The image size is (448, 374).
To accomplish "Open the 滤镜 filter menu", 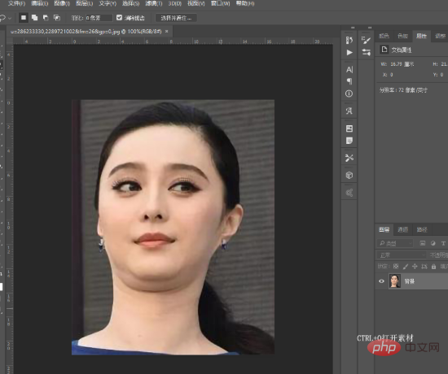I will pos(153,3).
